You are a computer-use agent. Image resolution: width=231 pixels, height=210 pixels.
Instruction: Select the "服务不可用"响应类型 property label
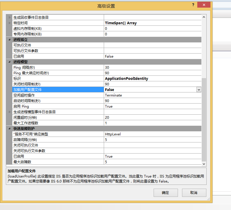coord(31,134)
